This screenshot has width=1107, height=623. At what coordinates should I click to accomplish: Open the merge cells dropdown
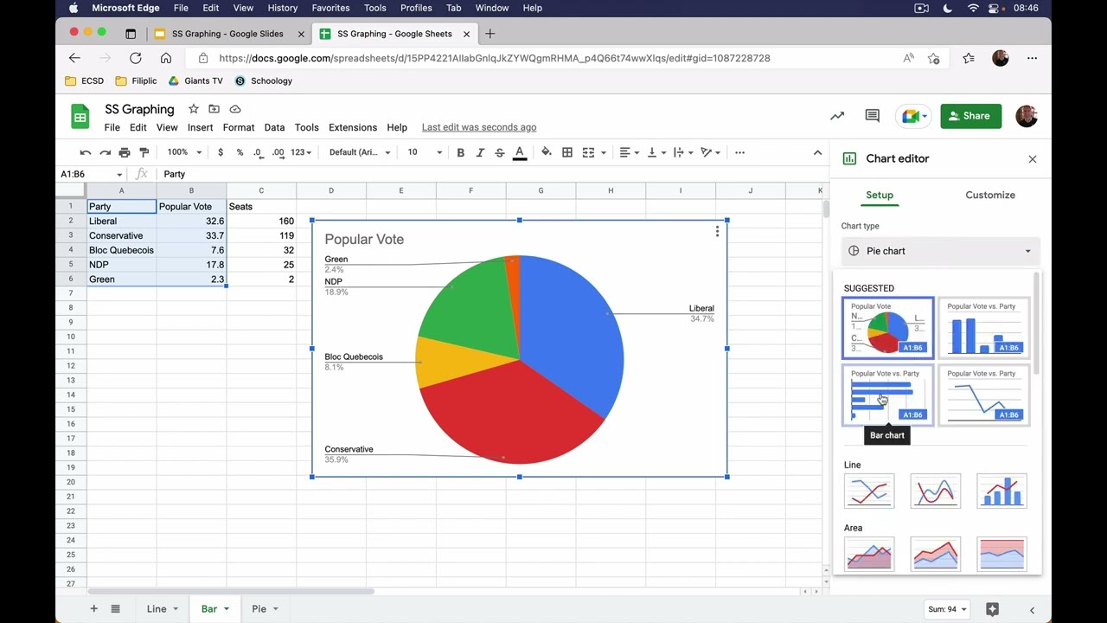tap(603, 152)
